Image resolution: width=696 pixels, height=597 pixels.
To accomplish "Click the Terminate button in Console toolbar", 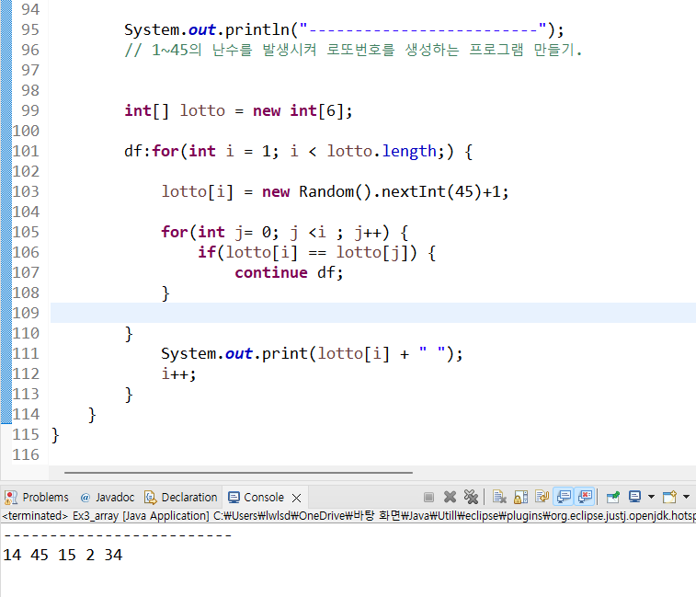I will click(428, 497).
